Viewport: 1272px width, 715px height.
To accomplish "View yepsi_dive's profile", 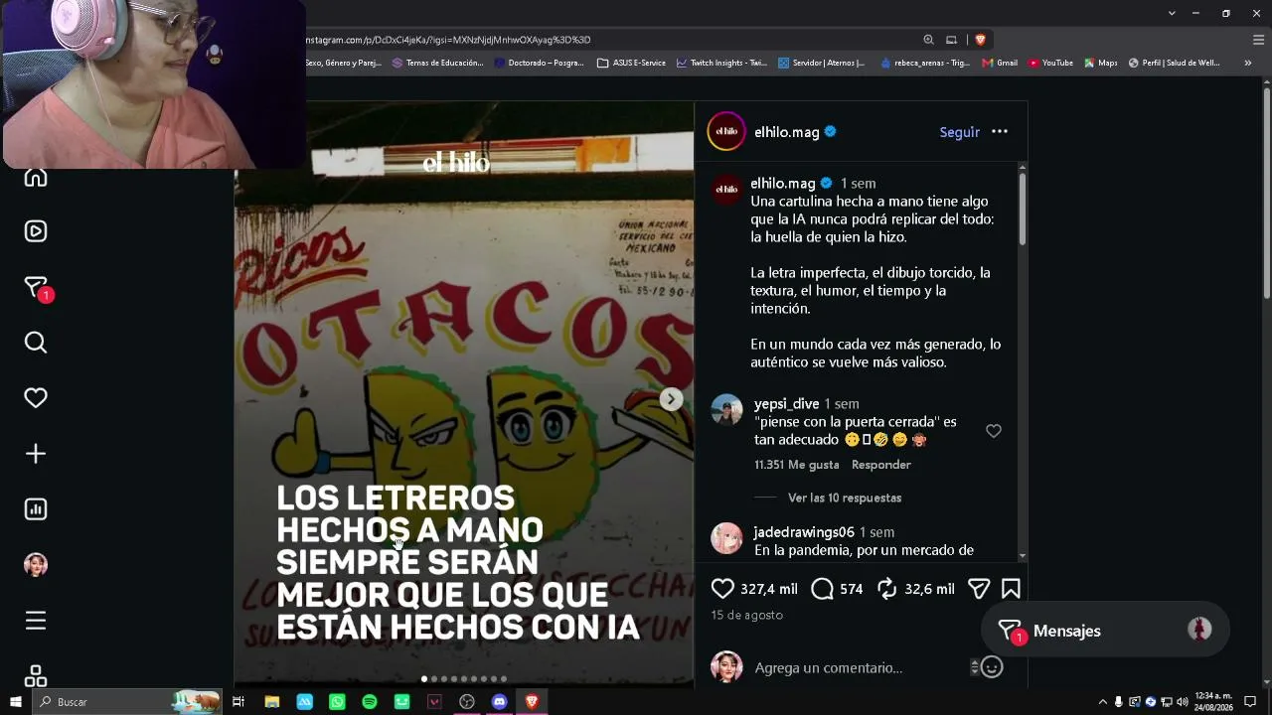I will pyautogui.click(x=786, y=404).
